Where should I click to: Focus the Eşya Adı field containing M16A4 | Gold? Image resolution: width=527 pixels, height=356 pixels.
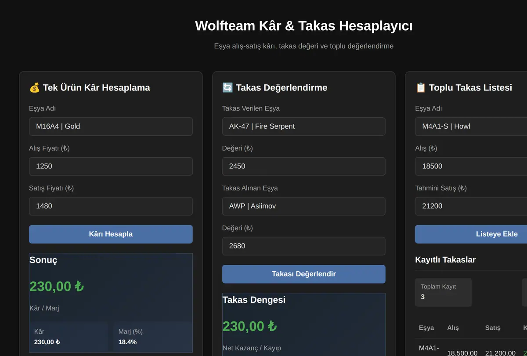click(111, 126)
